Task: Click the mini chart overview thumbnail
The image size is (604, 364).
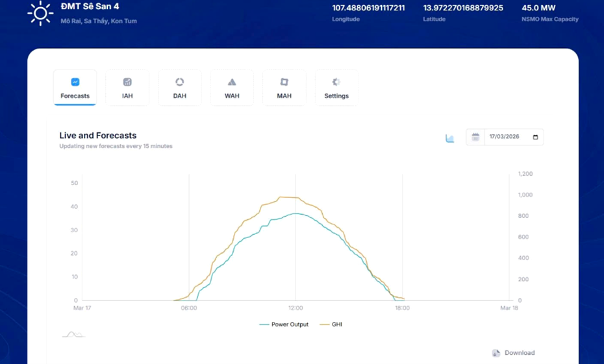Action: [73, 334]
